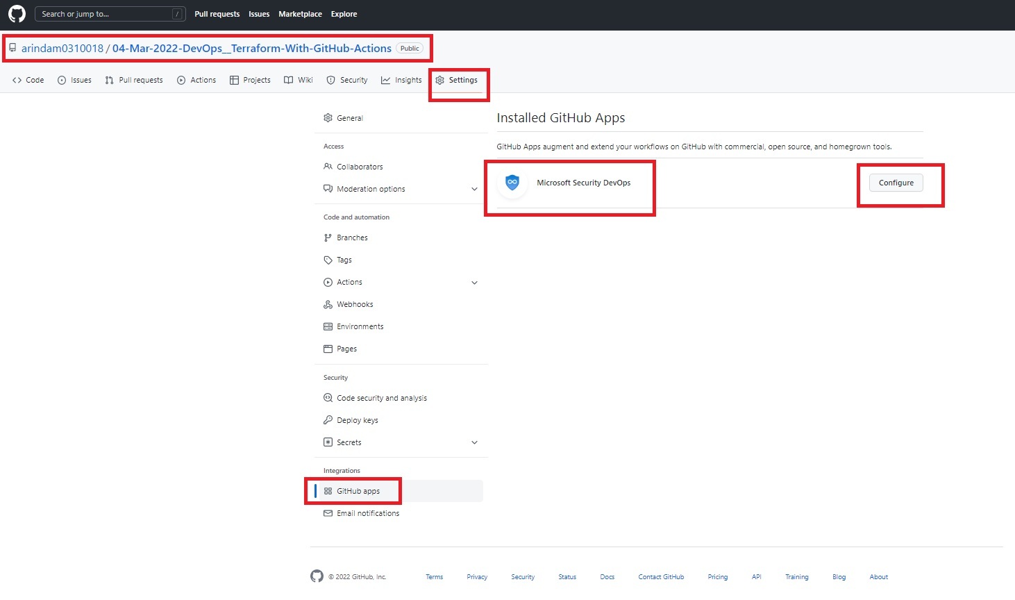The width and height of the screenshot is (1015, 600).
Task: Expand the Secrets settings section
Action: (474, 442)
